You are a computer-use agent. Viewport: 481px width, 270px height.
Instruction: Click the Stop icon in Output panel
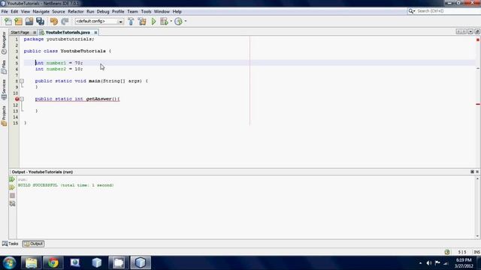12,196
